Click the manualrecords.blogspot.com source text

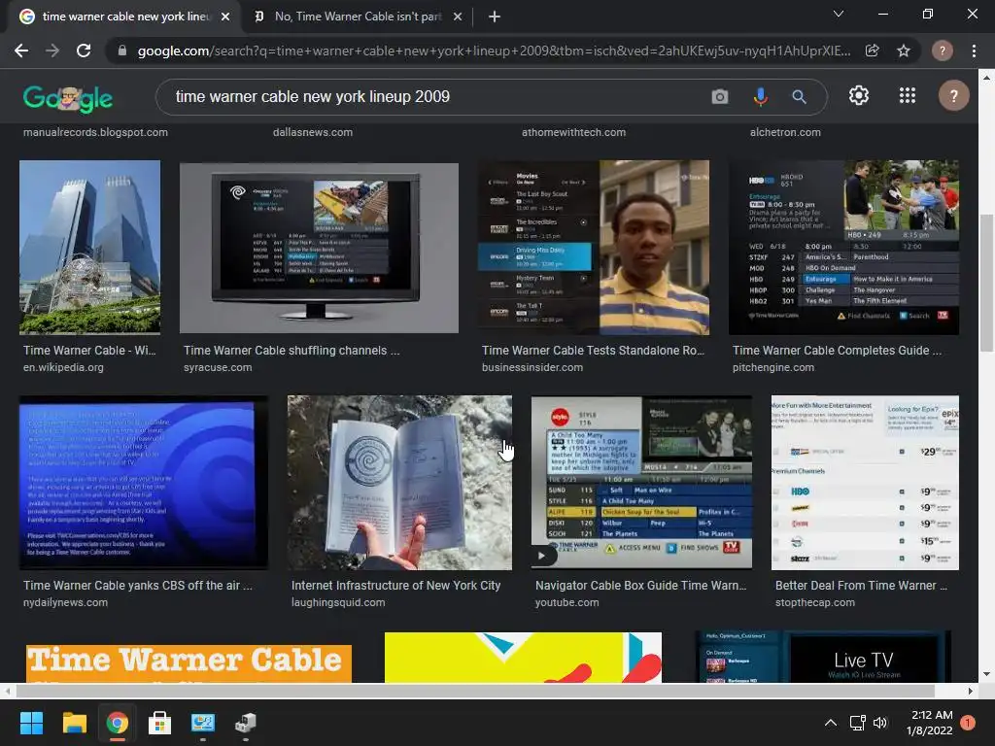[x=96, y=132]
